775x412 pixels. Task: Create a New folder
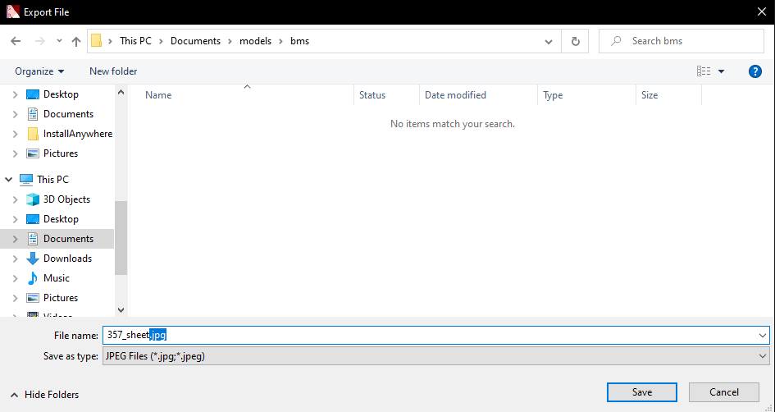tap(113, 71)
